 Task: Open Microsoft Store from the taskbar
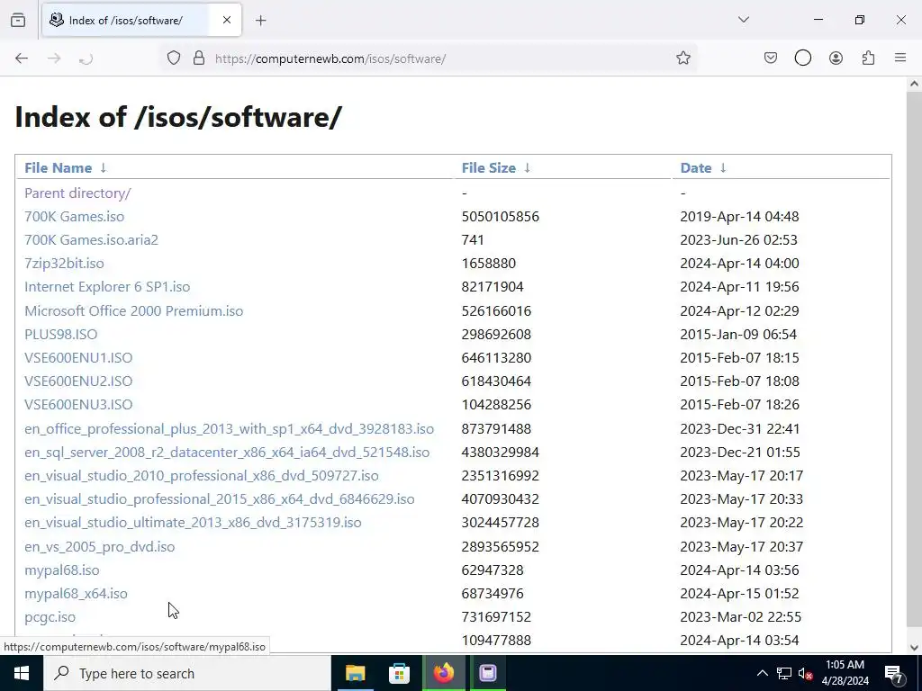pos(399,673)
